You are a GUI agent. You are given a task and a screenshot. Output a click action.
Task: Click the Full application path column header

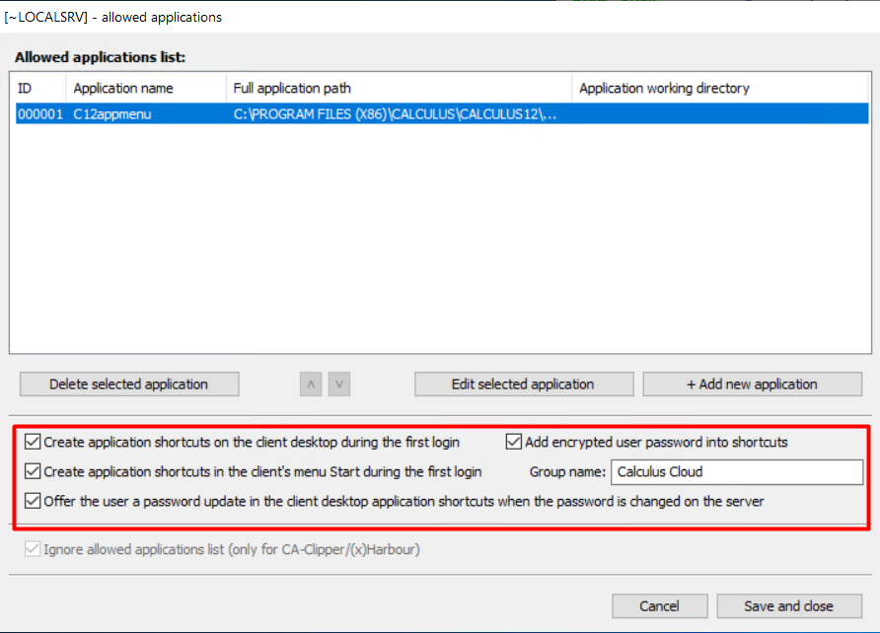[399, 88]
